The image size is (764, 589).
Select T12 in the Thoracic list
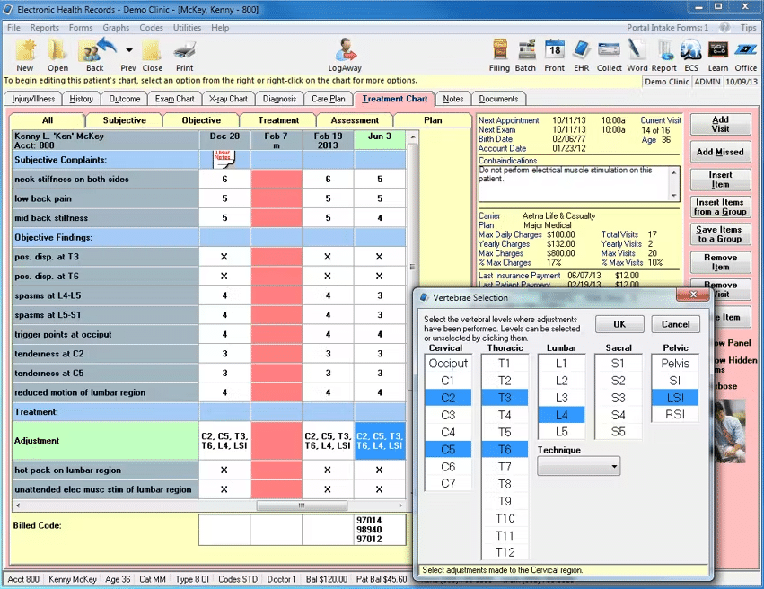coord(505,552)
